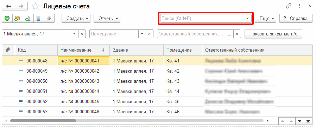Sort by Здание column header
Image resolution: width=316 pixels, height=127 pixels.
pos(137,50)
